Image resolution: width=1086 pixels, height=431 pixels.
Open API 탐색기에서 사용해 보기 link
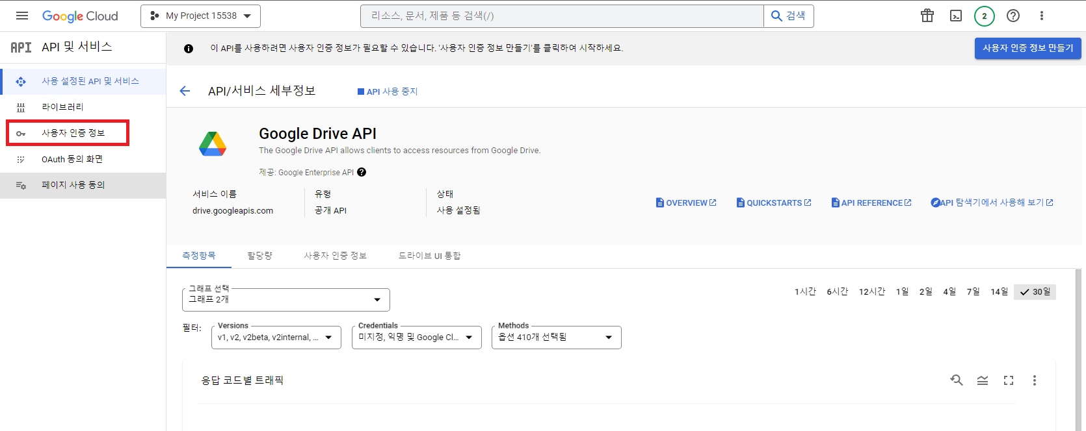click(x=992, y=203)
